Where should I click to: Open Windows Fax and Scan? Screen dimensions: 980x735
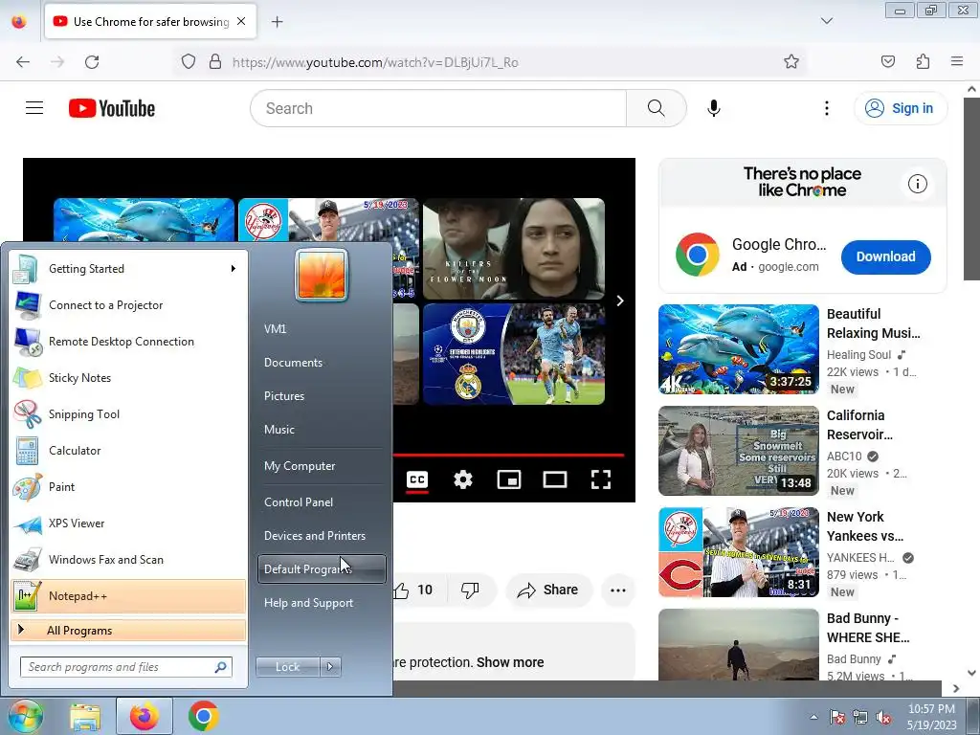click(128, 559)
